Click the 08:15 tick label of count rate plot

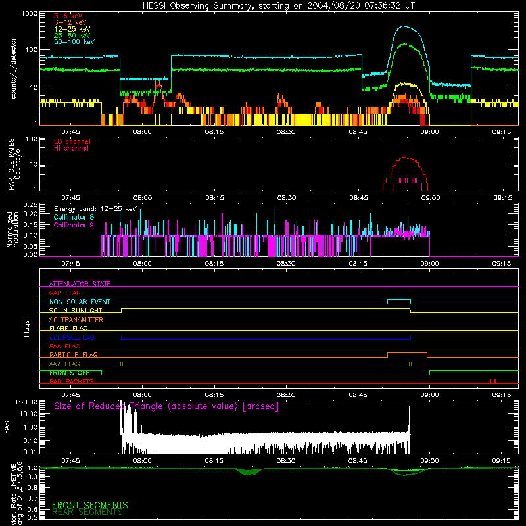214,132
